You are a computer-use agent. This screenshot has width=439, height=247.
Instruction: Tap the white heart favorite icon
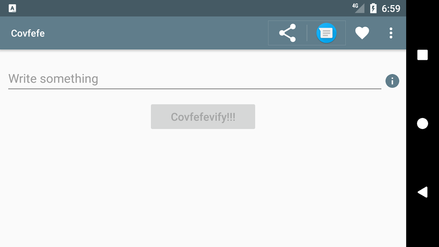point(362,33)
